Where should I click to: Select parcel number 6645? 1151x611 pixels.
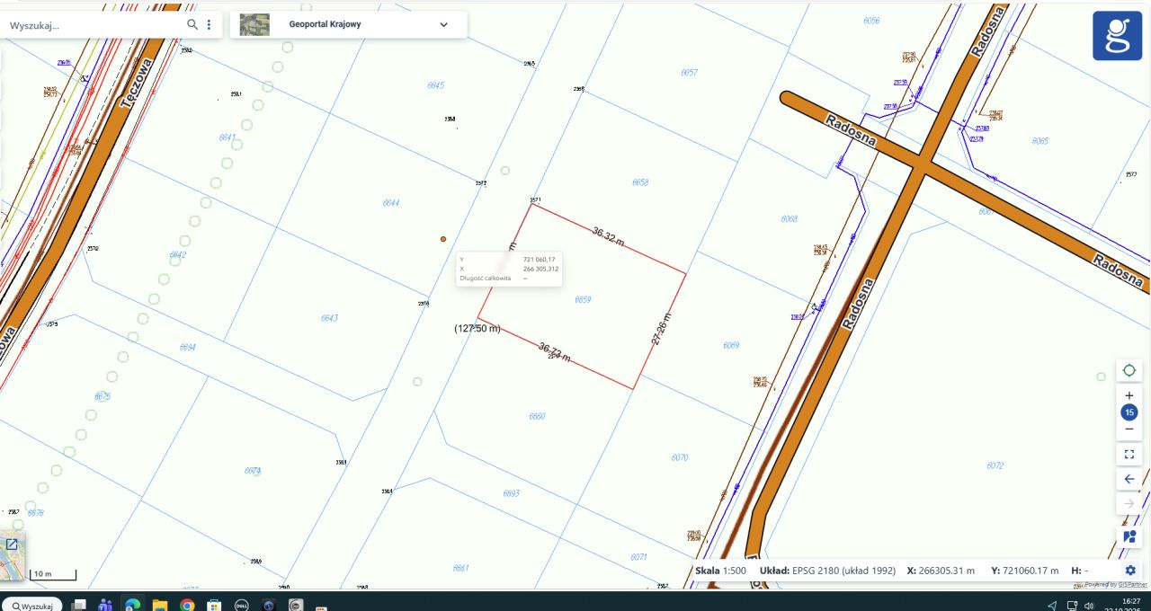[435, 85]
